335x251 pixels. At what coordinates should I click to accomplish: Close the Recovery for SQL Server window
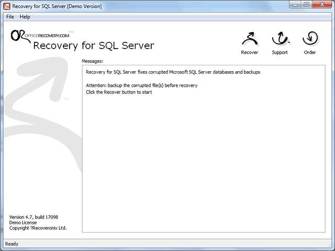tap(322, 5)
